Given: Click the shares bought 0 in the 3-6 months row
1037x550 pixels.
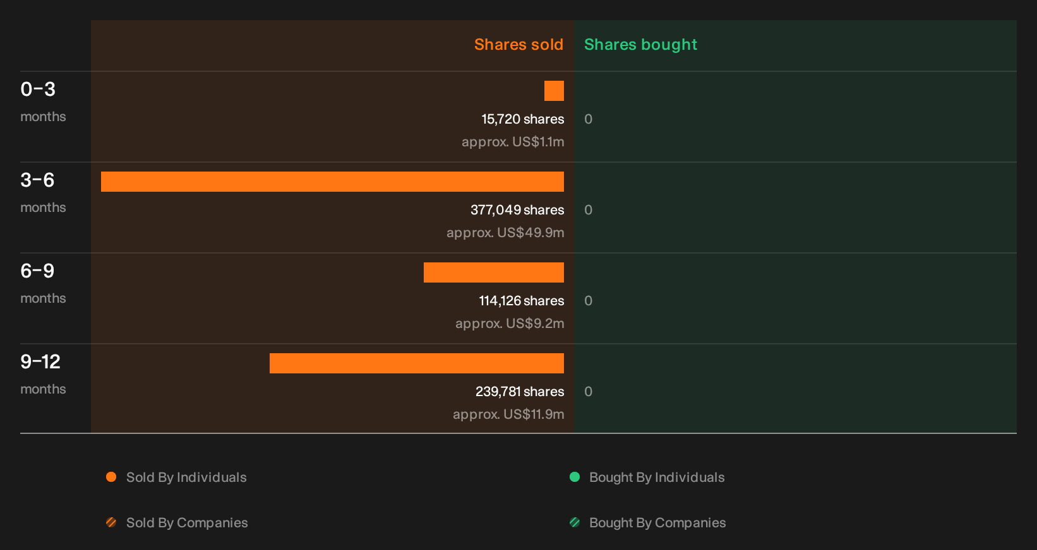Looking at the screenshot, I should point(588,210).
